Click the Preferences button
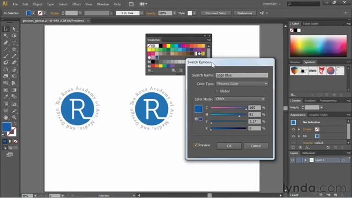 (x=245, y=13)
